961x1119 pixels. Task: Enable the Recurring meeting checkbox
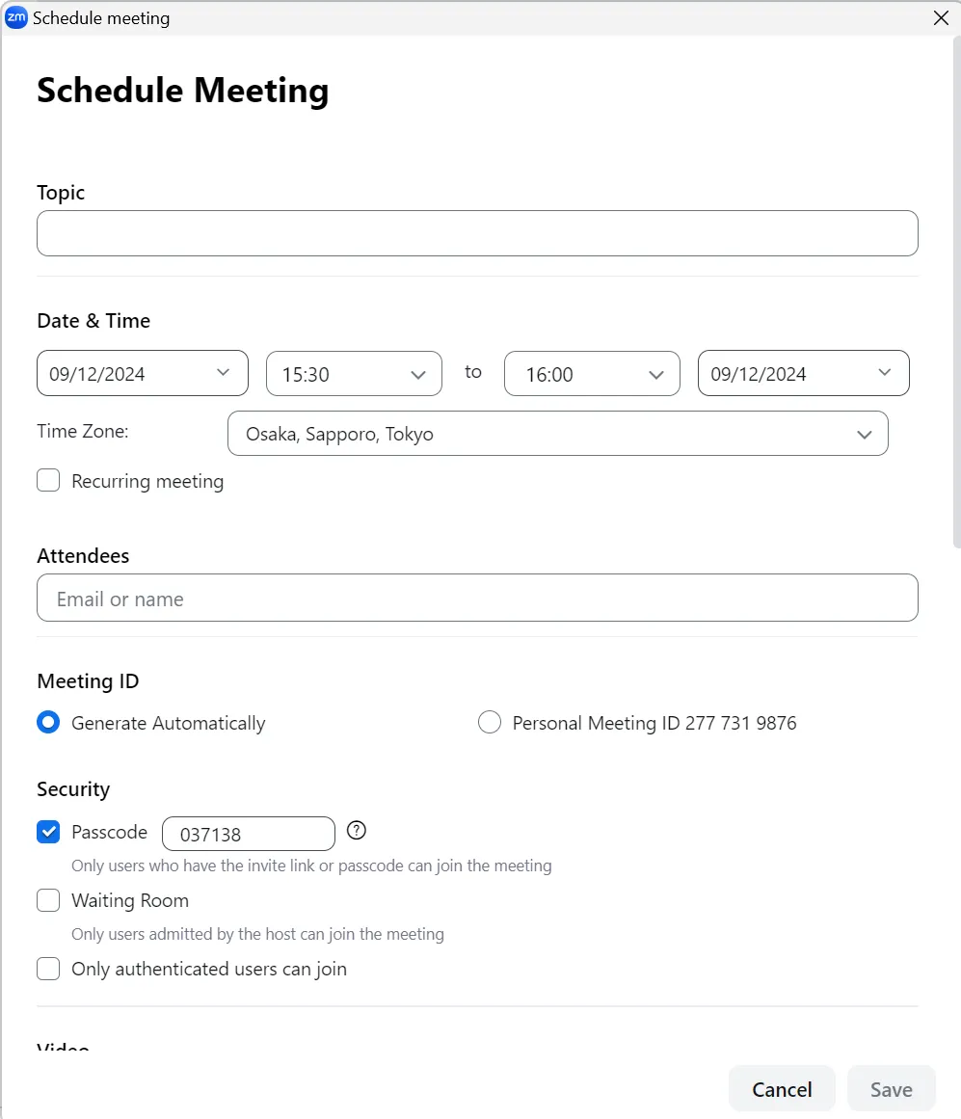[x=48, y=481]
